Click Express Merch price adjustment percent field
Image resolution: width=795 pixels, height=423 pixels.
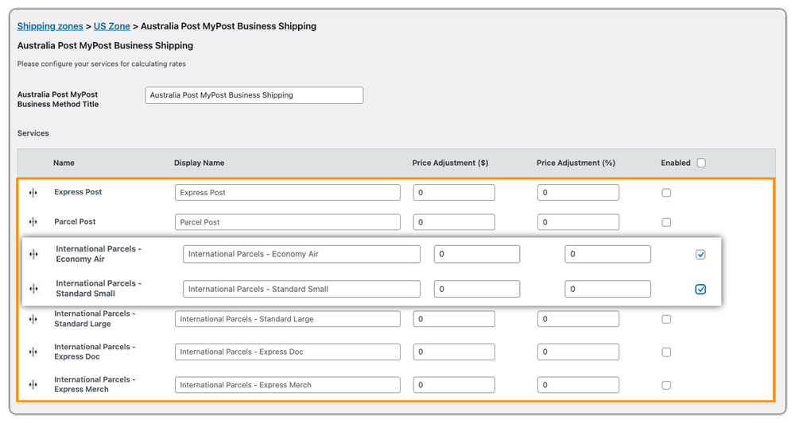point(578,385)
